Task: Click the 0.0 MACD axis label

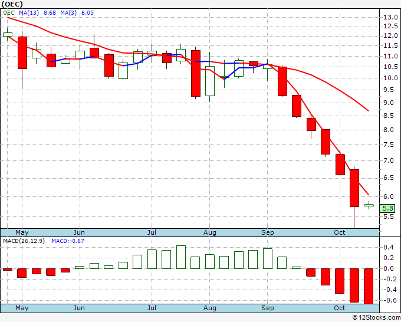Action: click(389, 268)
